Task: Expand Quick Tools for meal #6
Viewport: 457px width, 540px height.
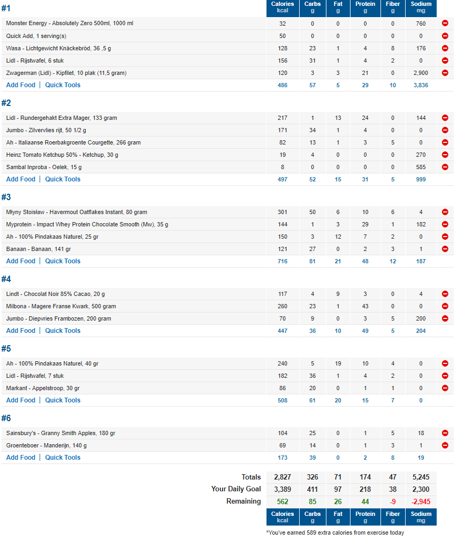Action: coord(63,458)
